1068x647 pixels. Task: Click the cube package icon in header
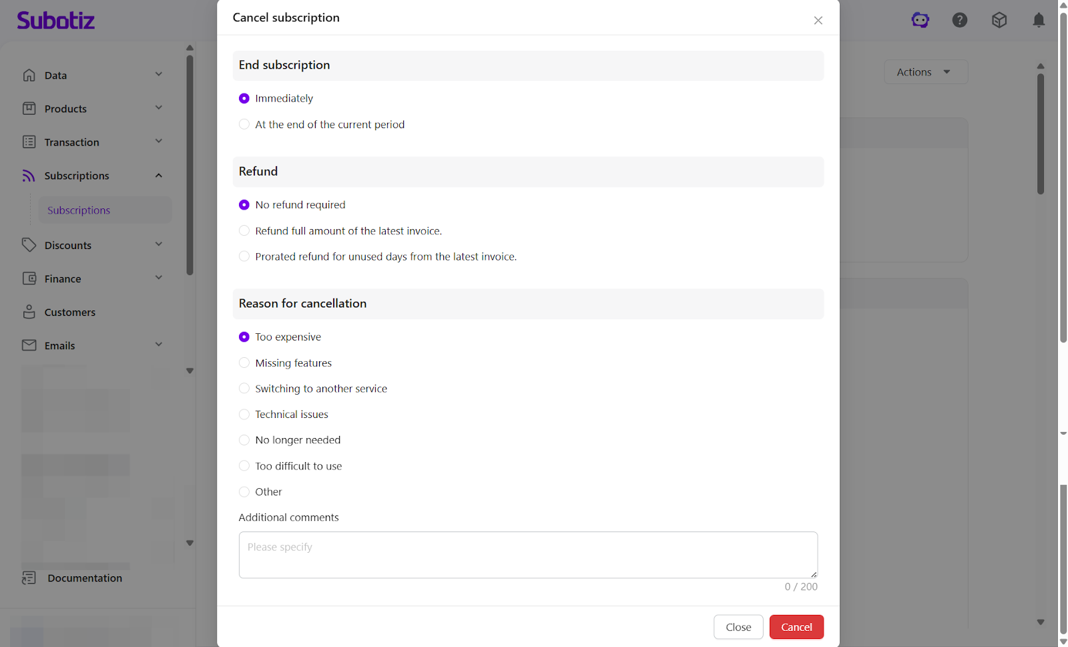(x=999, y=20)
